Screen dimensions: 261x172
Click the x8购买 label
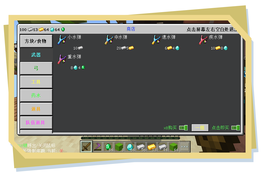tap(170, 128)
